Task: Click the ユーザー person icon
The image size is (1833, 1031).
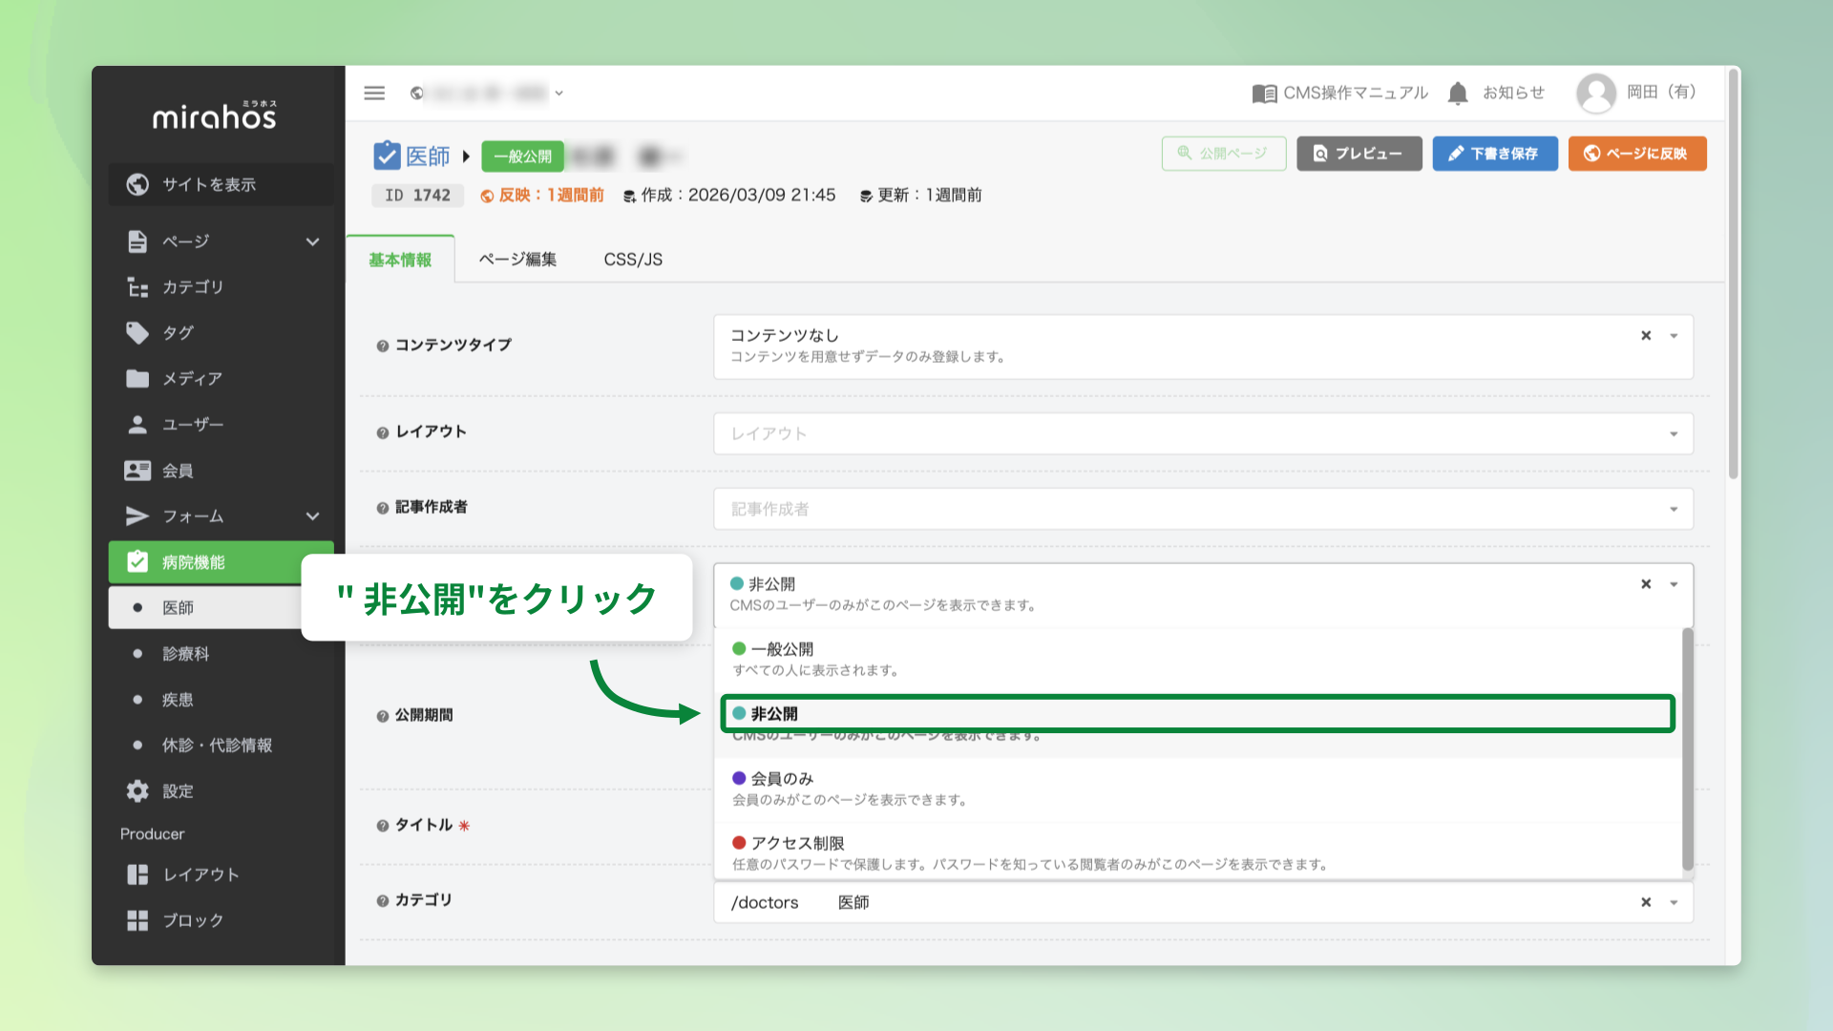Action: (137, 424)
